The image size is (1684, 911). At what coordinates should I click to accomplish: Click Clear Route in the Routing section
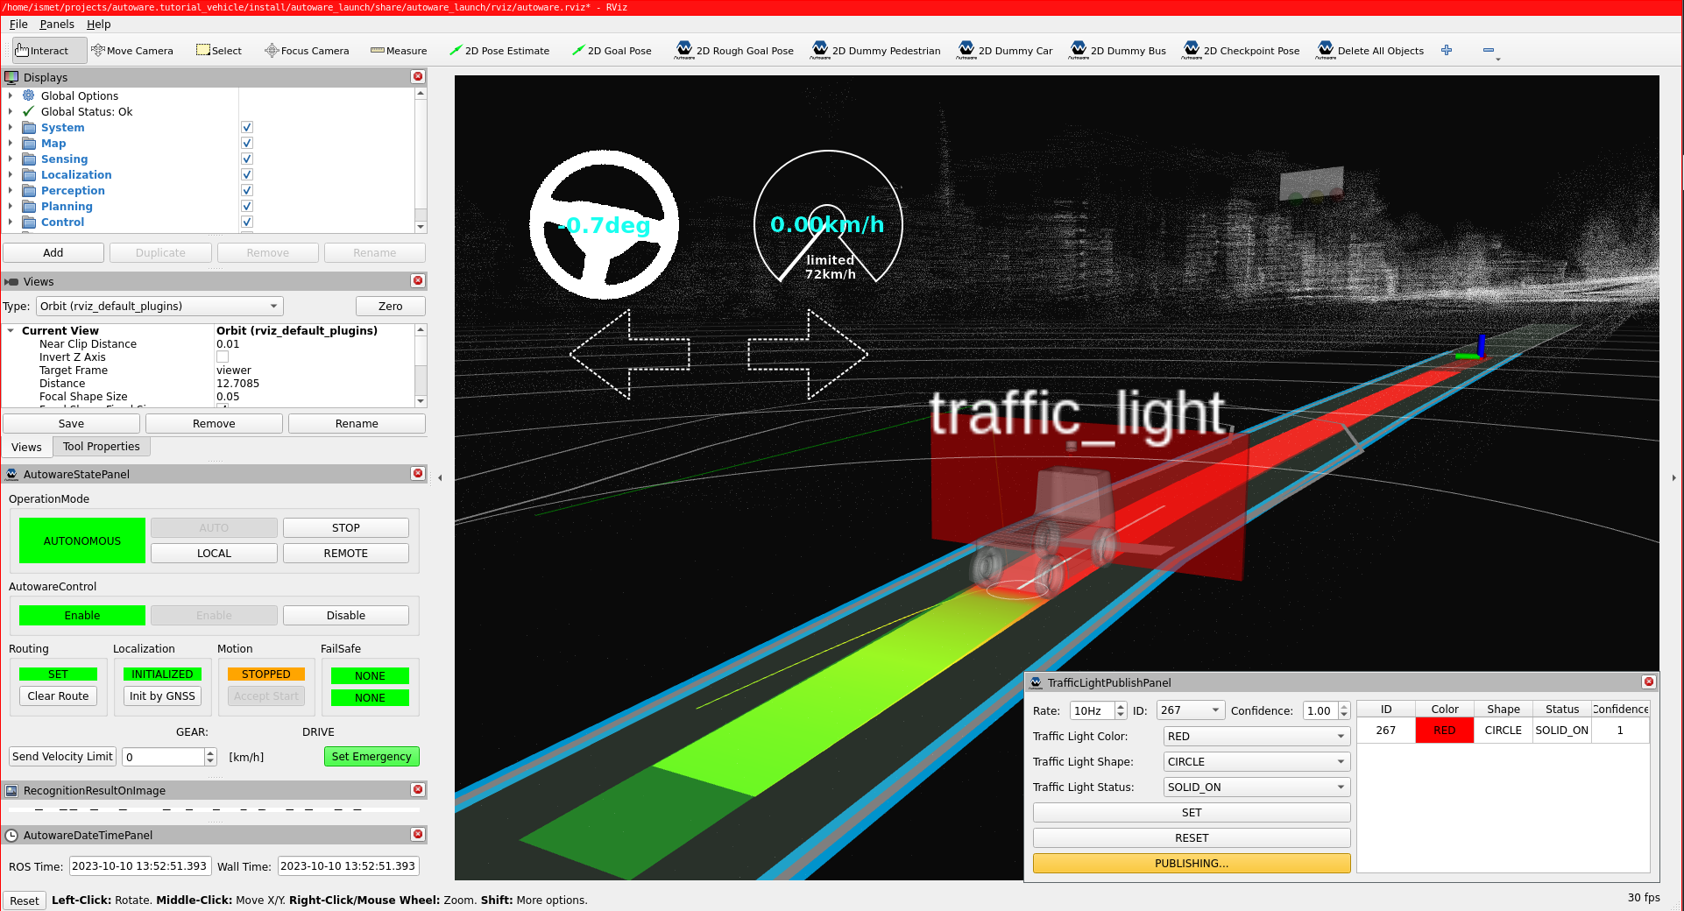[x=57, y=696]
